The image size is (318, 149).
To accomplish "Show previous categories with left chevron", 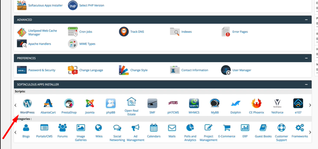I will click(x=15, y=132).
